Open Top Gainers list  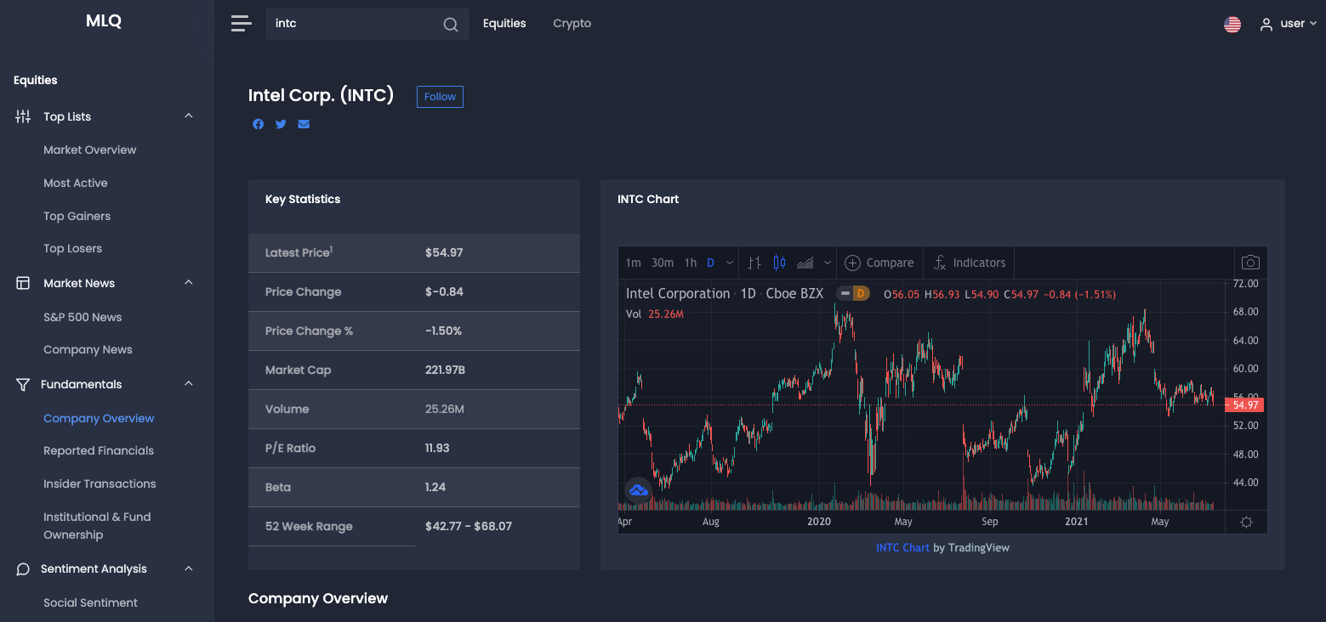77,216
